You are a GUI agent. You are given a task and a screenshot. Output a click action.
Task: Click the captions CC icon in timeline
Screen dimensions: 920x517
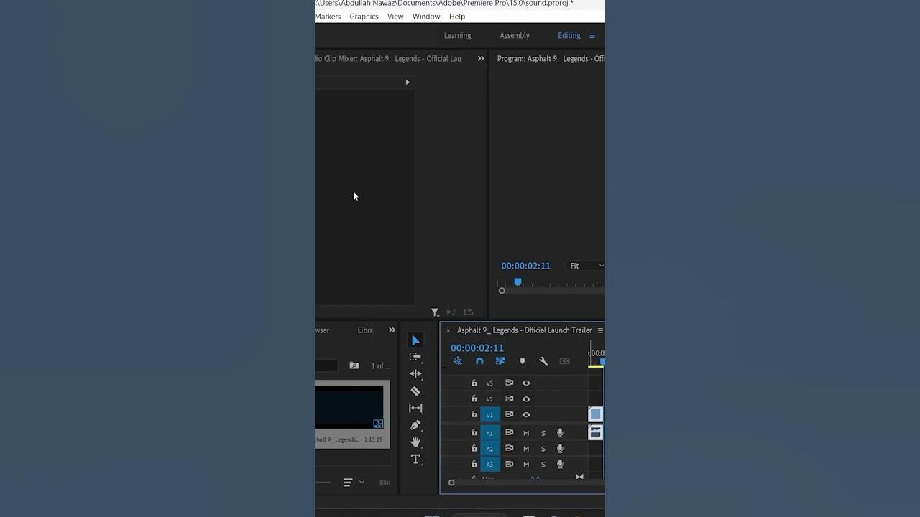coord(565,361)
